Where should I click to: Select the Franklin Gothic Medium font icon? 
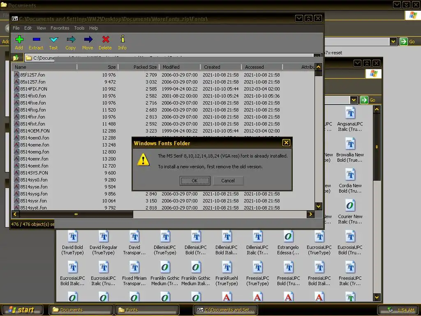coord(165,267)
